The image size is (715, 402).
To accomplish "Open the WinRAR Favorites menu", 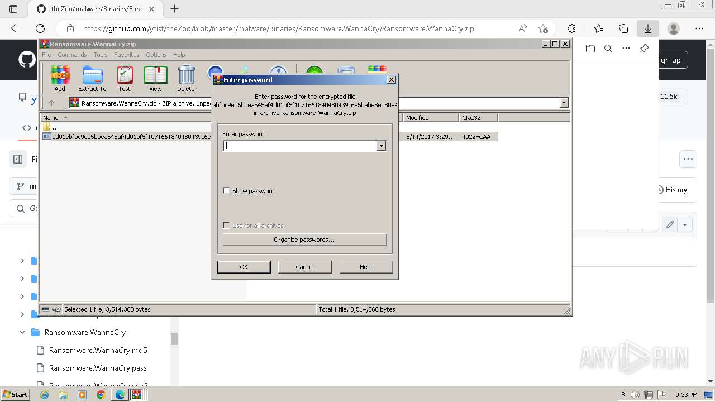I will [127, 55].
